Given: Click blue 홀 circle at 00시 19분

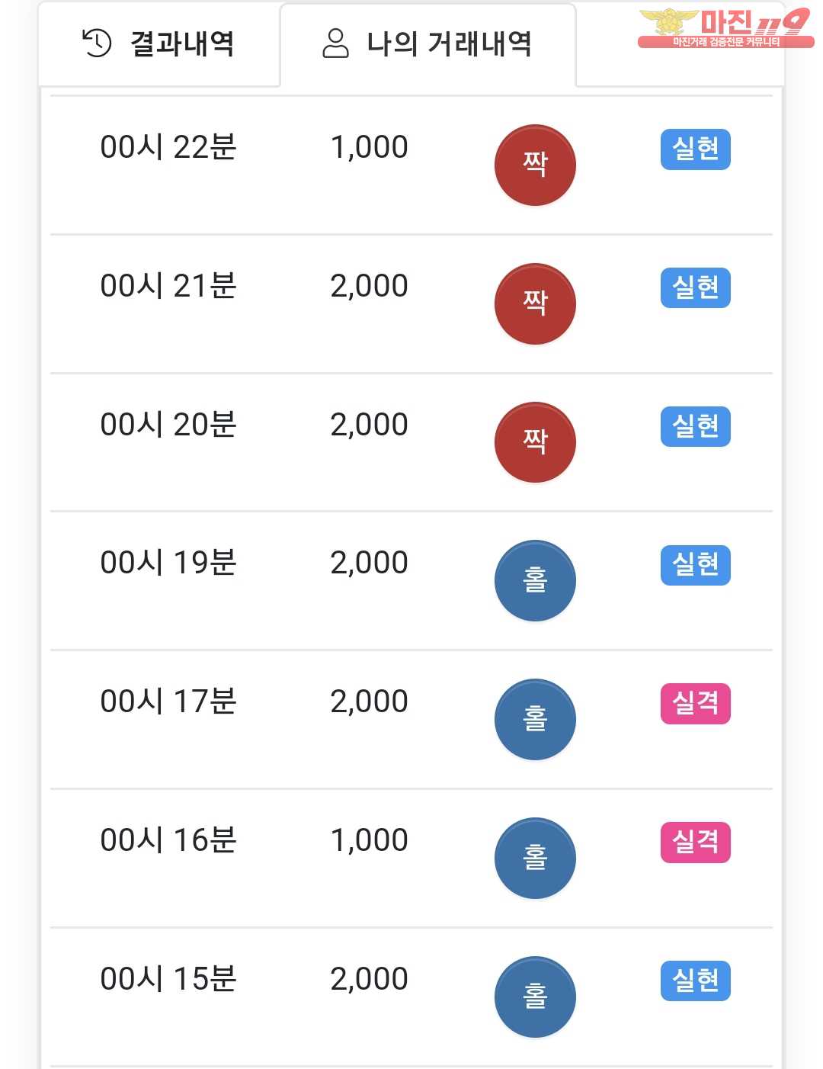Looking at the screenshot, I should (535, 581).
